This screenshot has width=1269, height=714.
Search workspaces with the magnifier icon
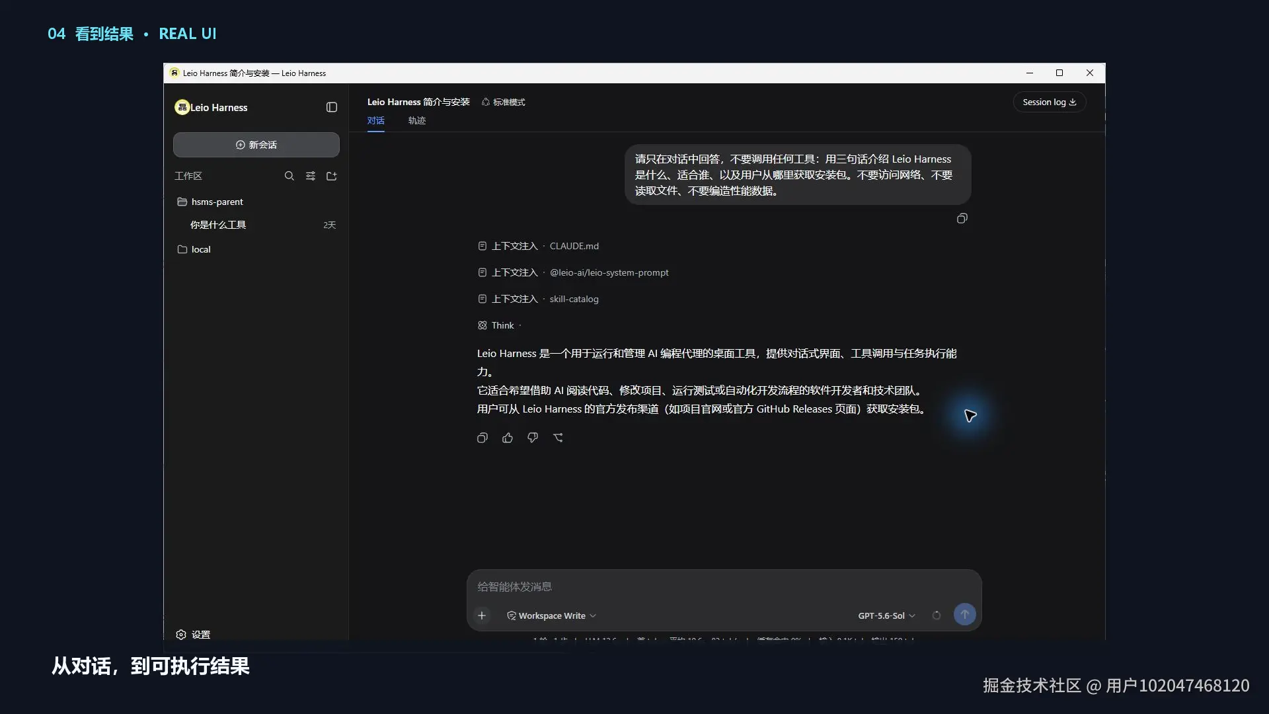click(x=289, y=176)
